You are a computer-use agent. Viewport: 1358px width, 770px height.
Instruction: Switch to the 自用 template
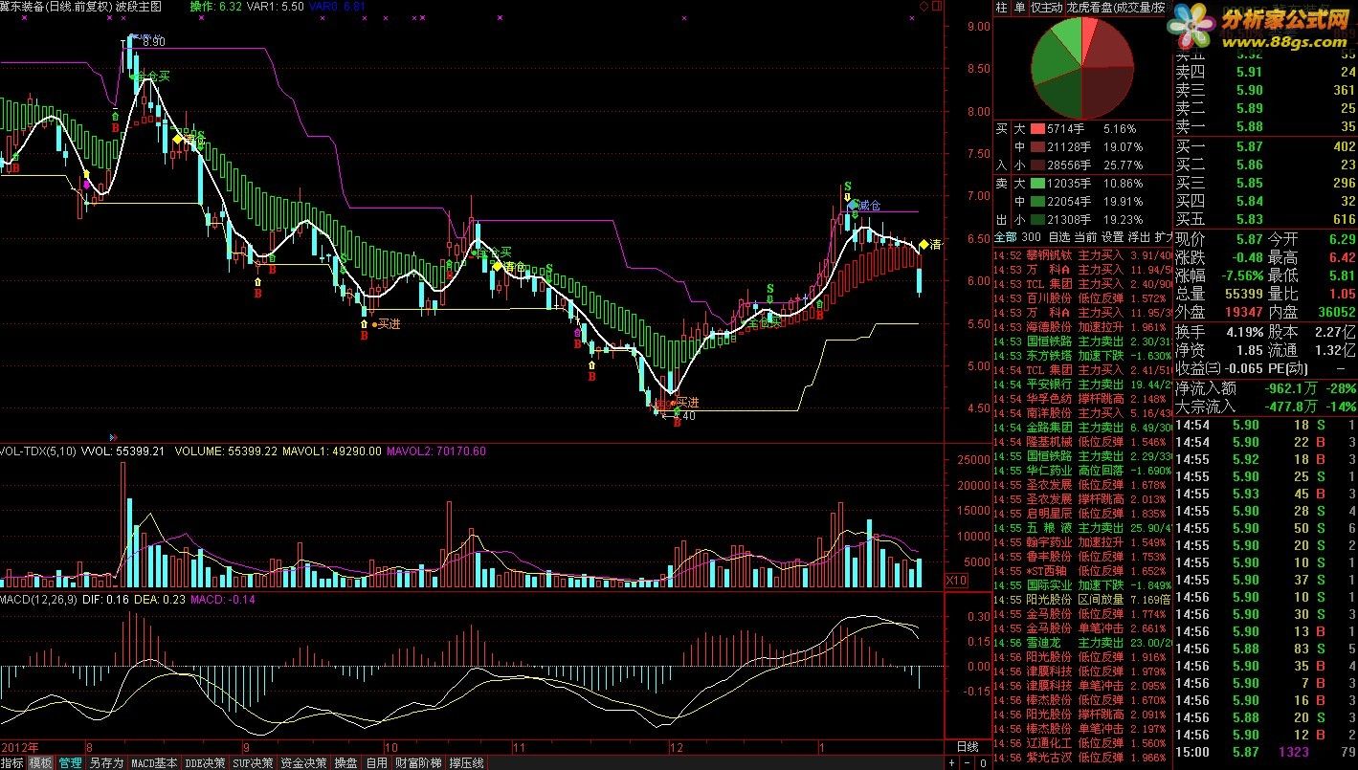point(376,763)
